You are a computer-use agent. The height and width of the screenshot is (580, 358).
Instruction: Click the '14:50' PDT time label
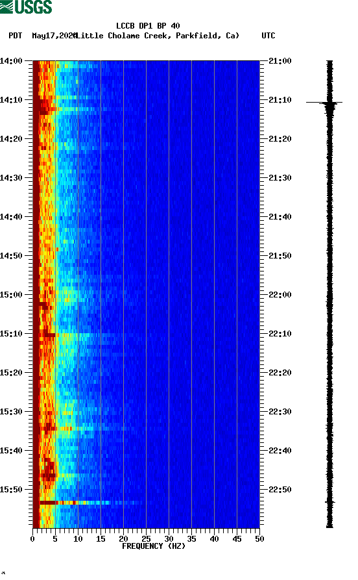point(11,256)
